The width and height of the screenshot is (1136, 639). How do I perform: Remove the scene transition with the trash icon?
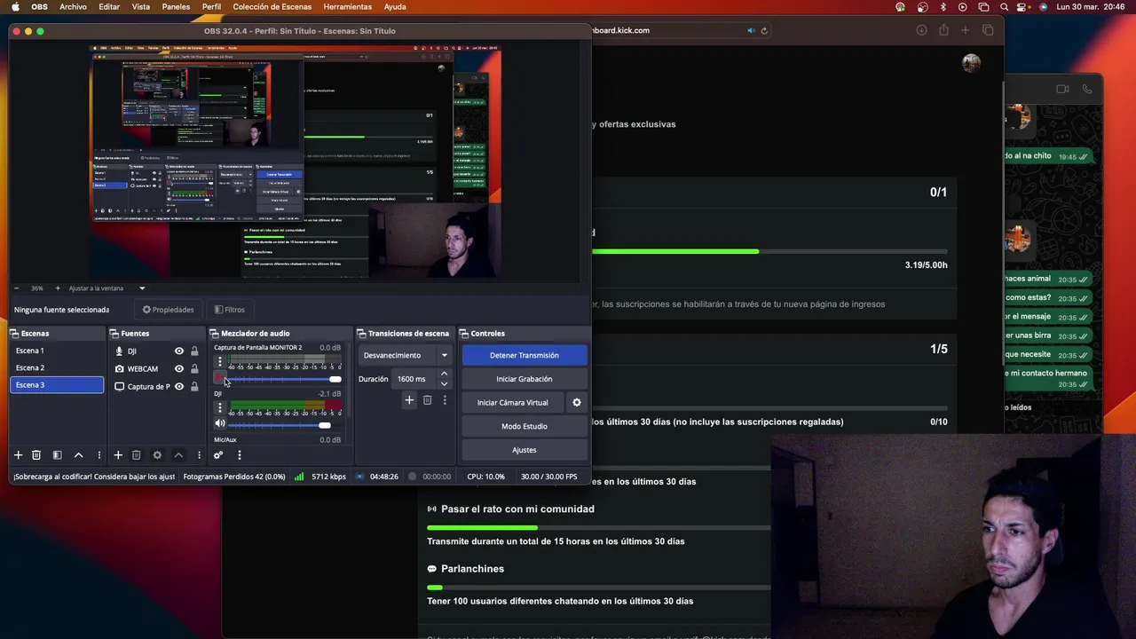point(427,400)
